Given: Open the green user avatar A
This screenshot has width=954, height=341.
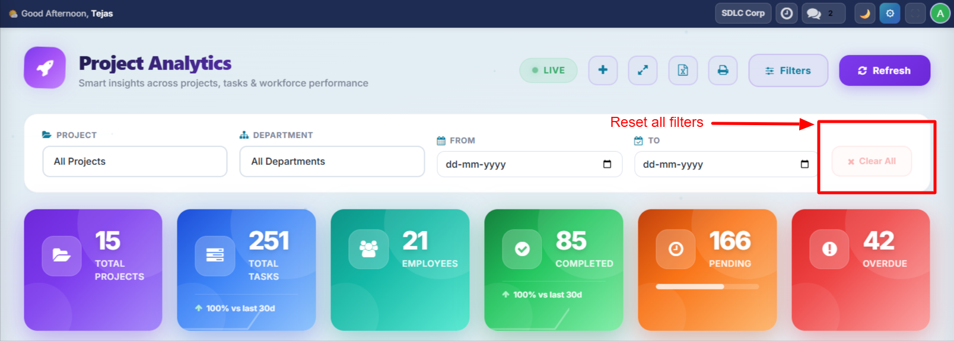Looking at the screenshot, I should pyautogui.click(x=940, y=14).
